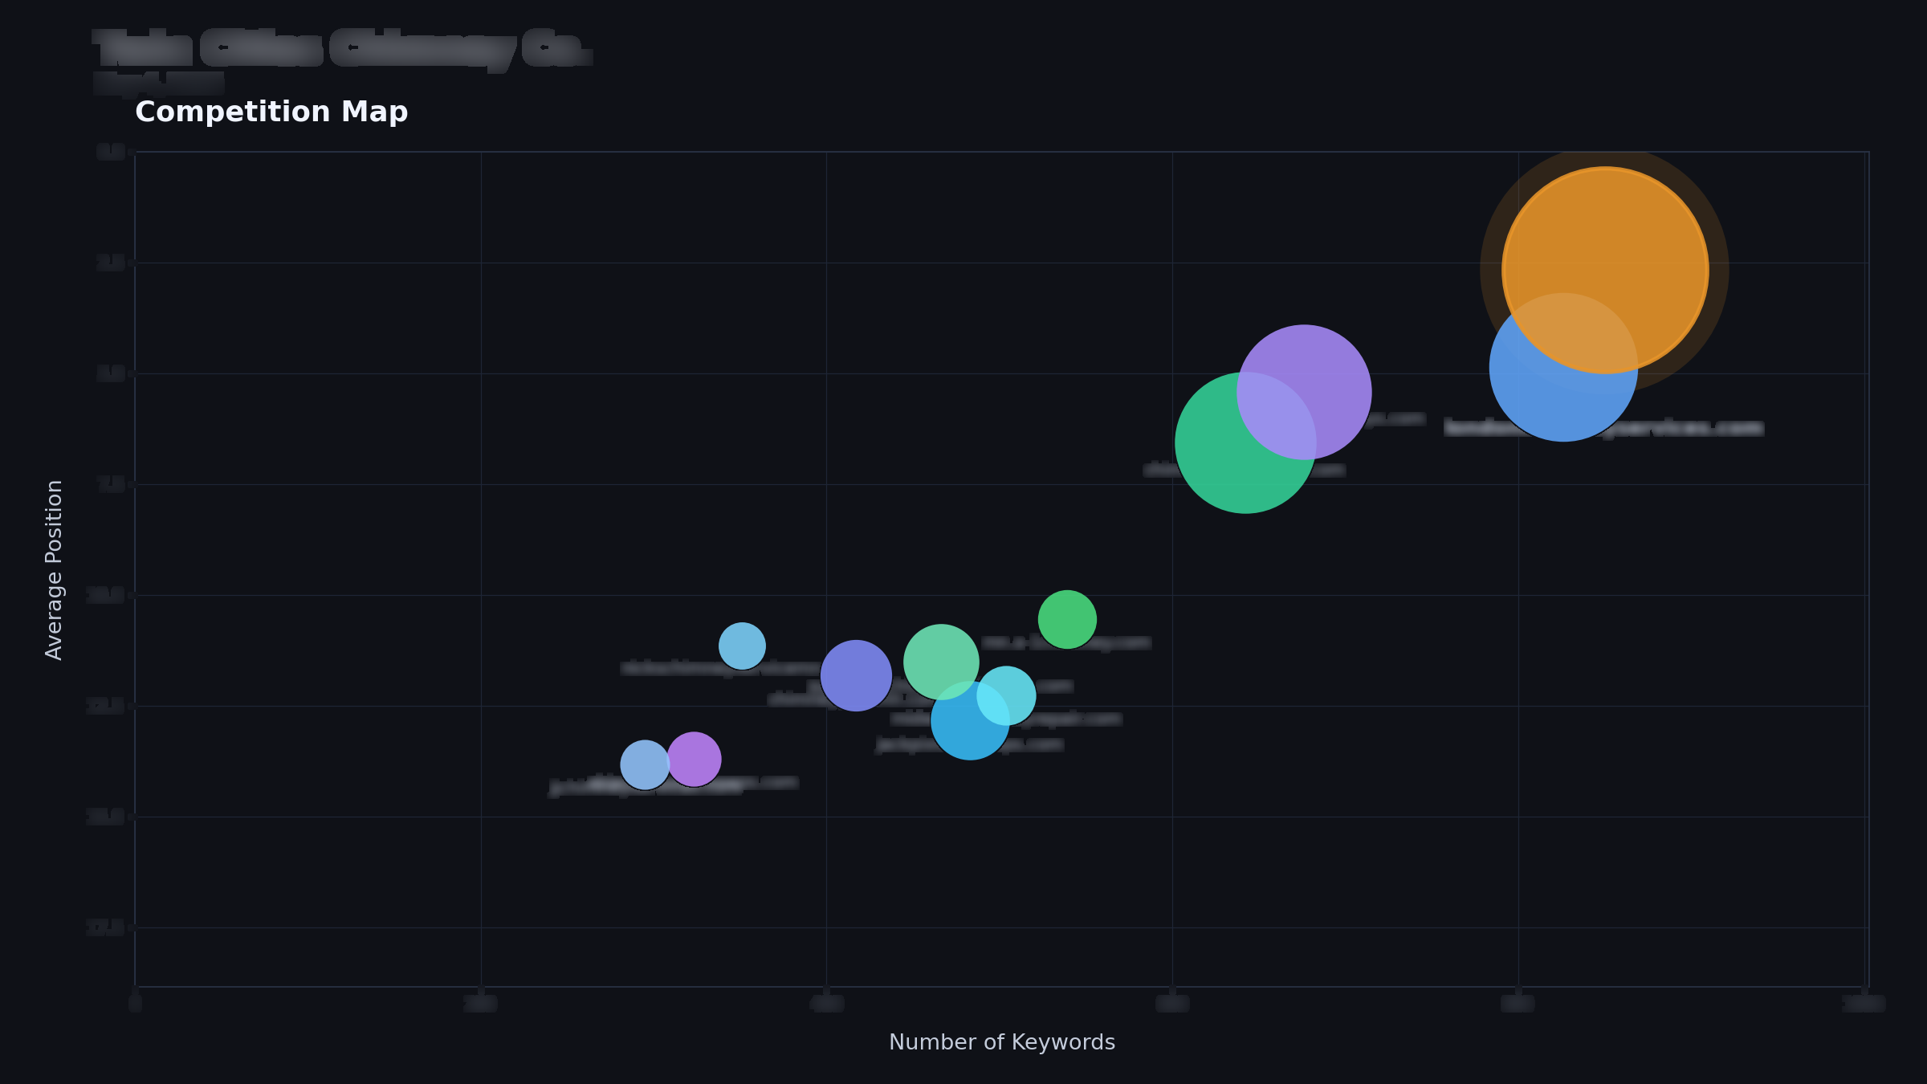Click the domain label beneath the sky-blue bubble
Viewport: 1927px width, 1084px height.
pos(720,668)
